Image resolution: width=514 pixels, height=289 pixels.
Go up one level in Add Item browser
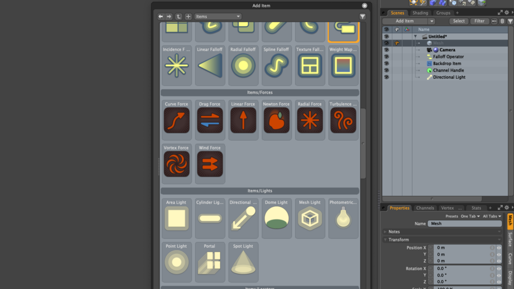pos(178,16)
